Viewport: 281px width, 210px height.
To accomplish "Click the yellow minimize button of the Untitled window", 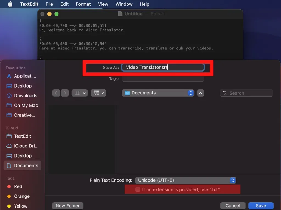I will click(49, 14).
